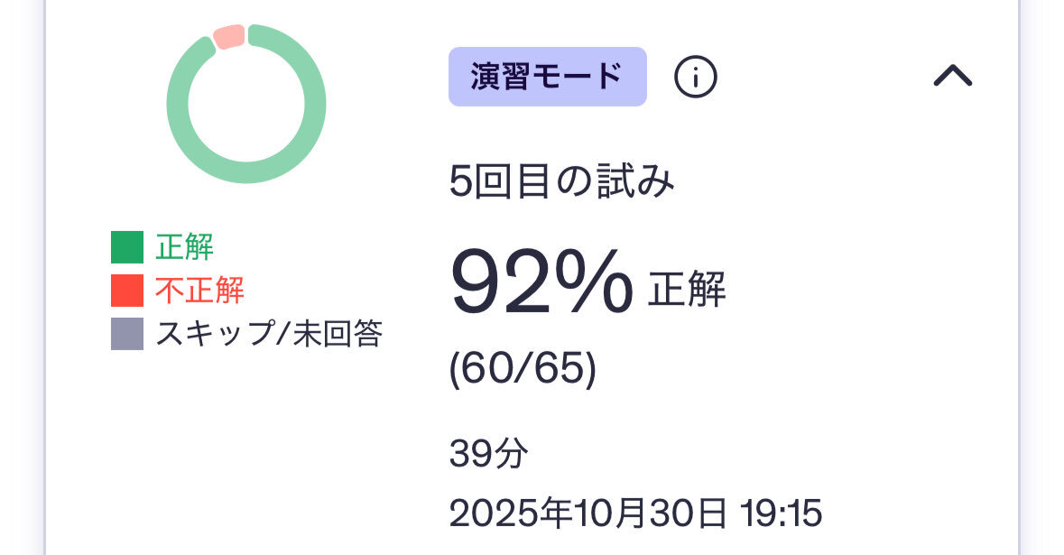Click the 正解 label beside 92%
The height and width of the screenshot is (555, 1064).
point(687,290)
